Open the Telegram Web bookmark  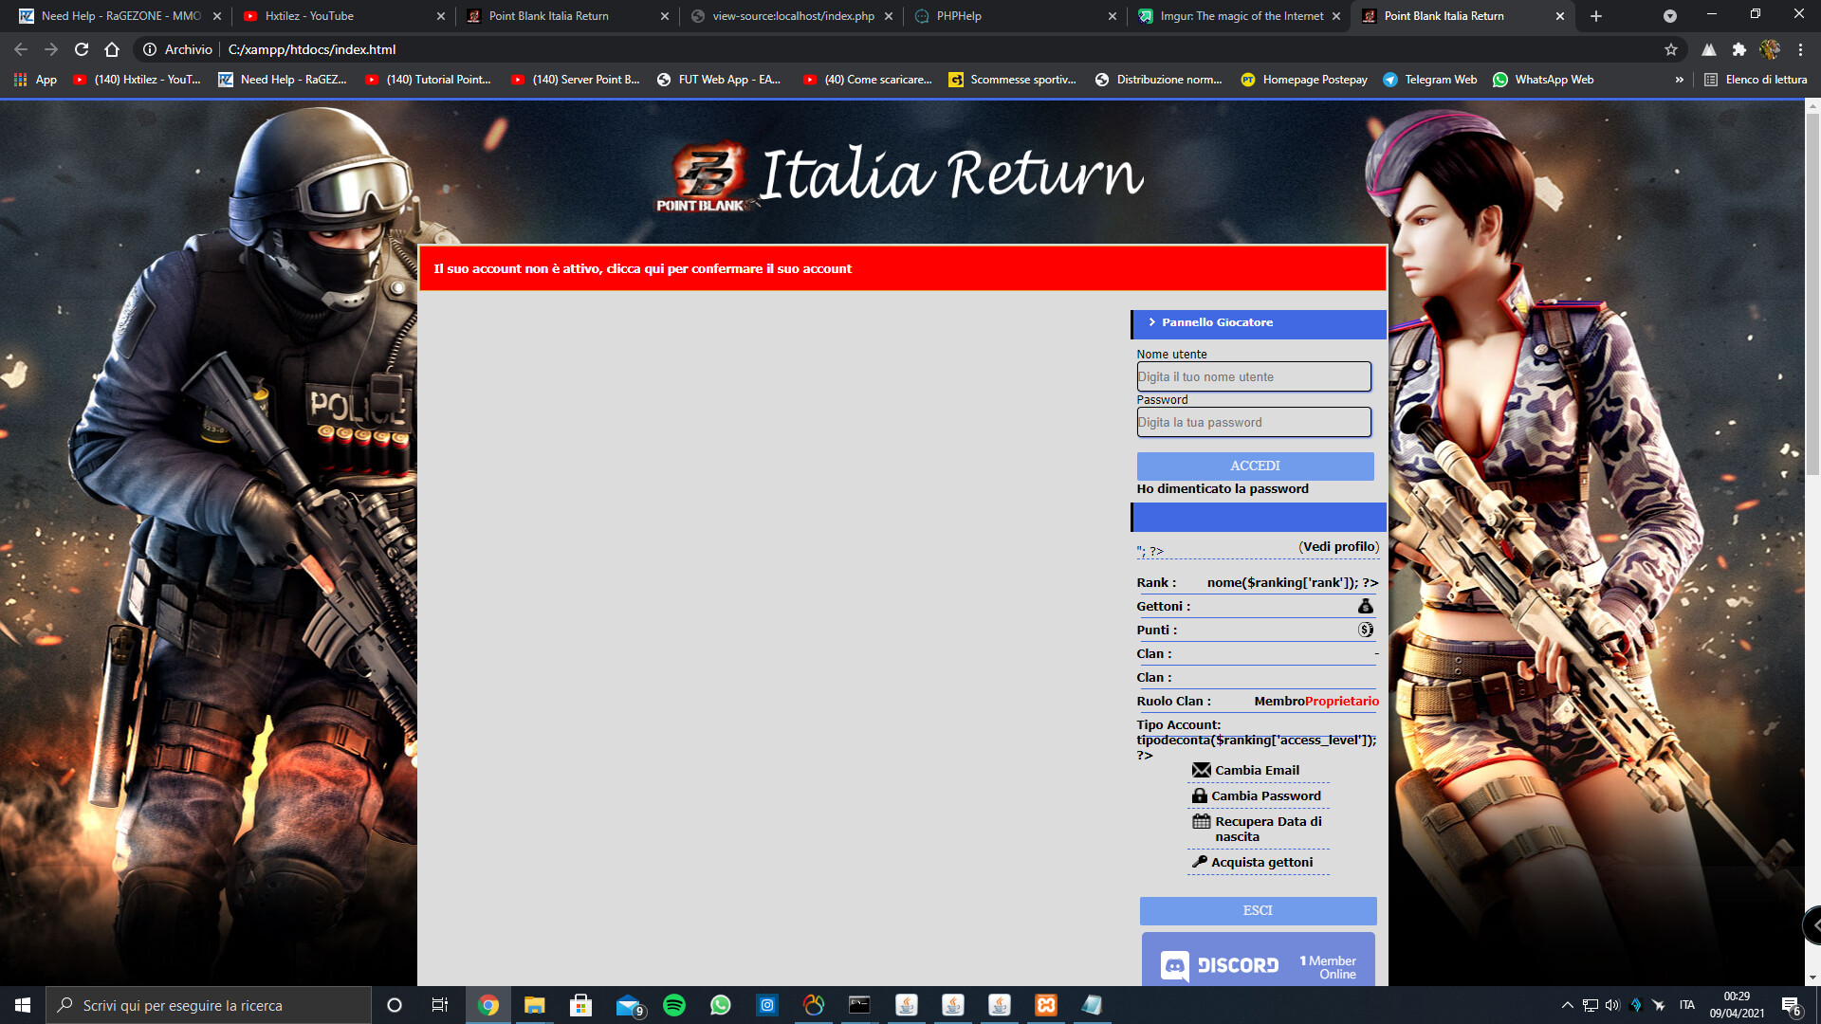click(x=1430, y=80)
